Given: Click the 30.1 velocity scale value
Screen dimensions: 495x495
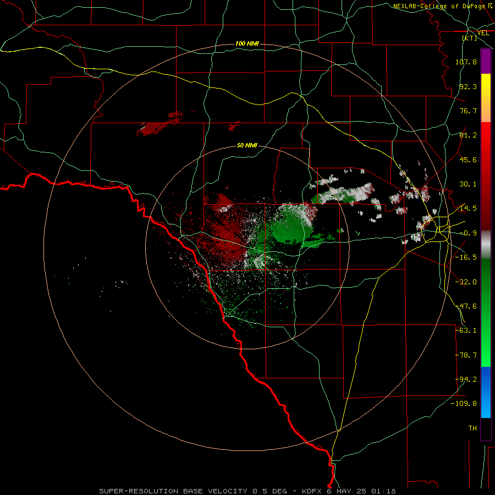Looking at the screenshot, I should click(x=468, y=184).
